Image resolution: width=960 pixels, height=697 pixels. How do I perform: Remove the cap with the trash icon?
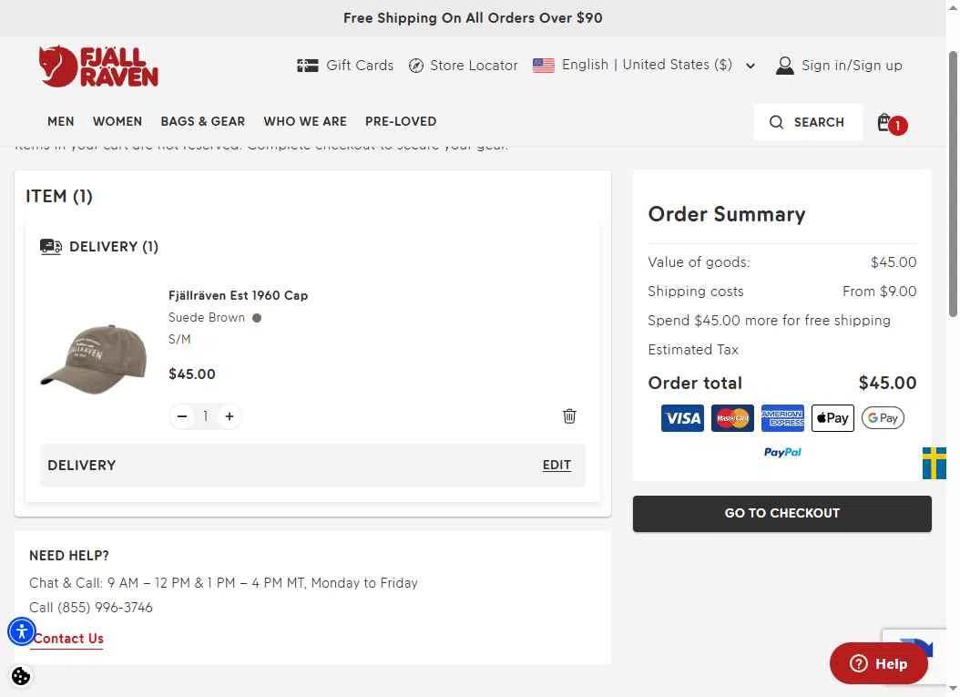(568, 415)
